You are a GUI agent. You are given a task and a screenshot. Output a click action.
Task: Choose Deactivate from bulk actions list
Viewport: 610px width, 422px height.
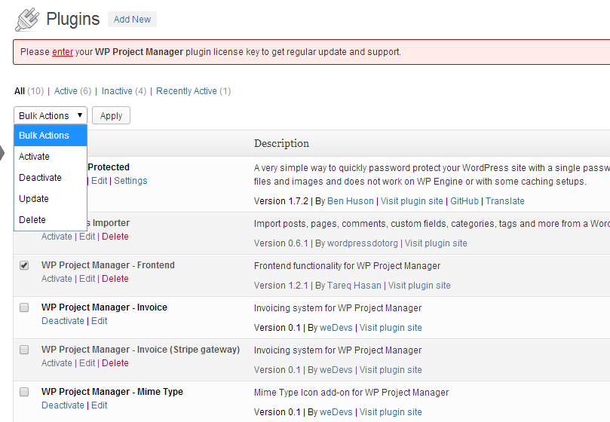pos(51,177)
